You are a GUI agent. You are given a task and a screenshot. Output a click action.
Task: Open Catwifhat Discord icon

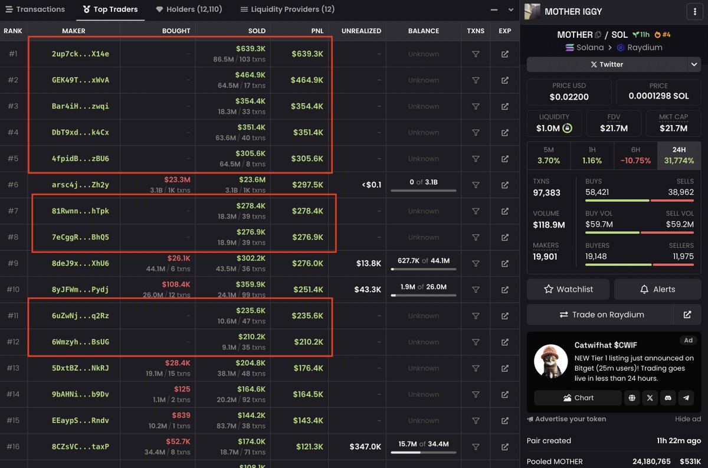pyautogui.click(x=668, y=398)
